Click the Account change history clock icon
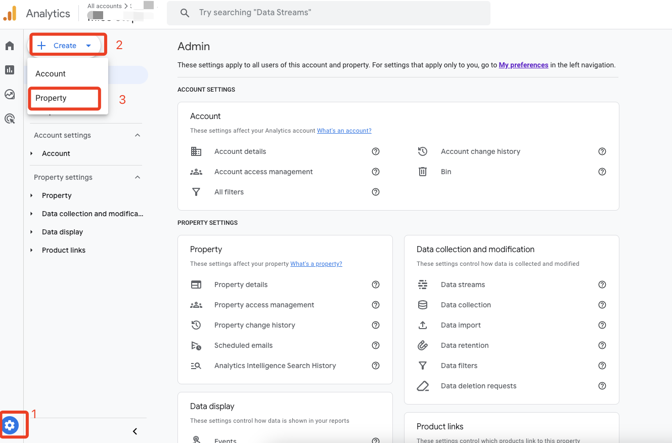 [x=423, y=151]
